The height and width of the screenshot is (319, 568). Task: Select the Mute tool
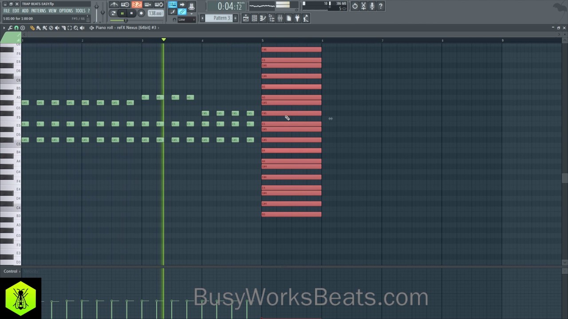coord(57,28)
